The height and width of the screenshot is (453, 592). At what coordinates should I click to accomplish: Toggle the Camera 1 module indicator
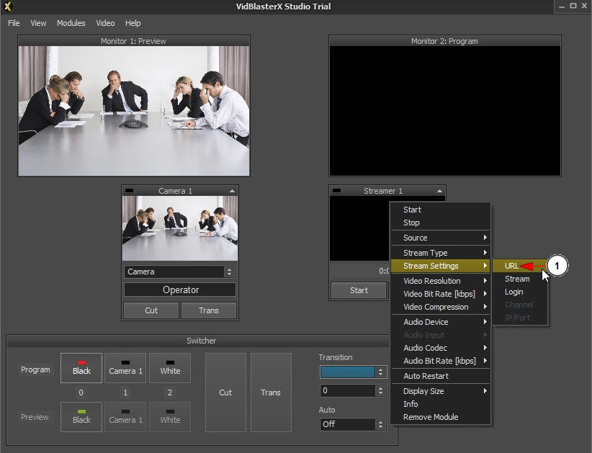point(129,191)
